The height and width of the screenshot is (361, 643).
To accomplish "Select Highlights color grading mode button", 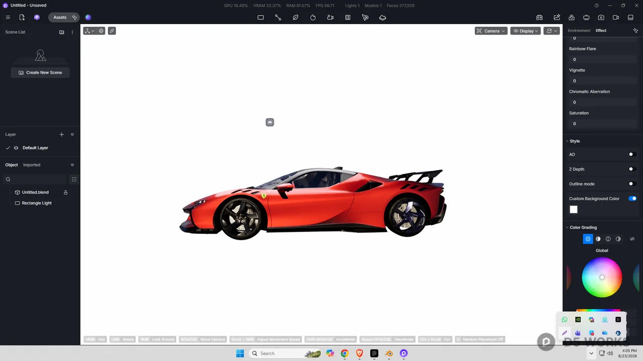I will (x=618, y=239).
